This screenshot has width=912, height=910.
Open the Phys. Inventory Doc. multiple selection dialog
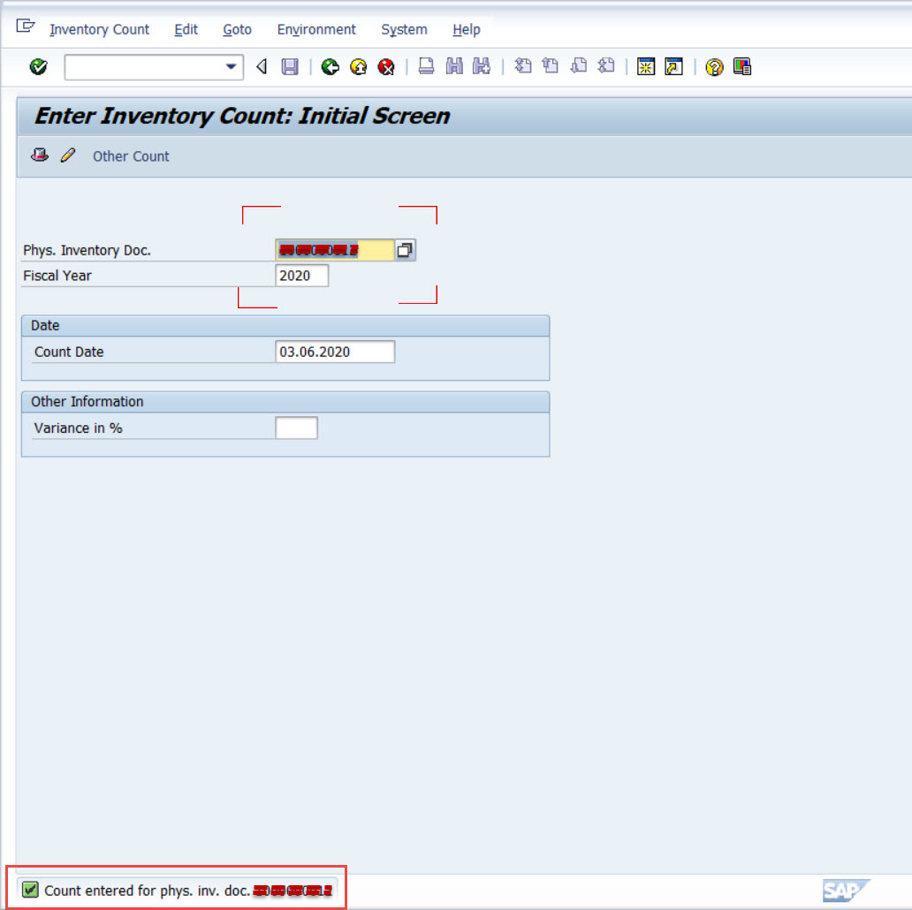point(405,249)
